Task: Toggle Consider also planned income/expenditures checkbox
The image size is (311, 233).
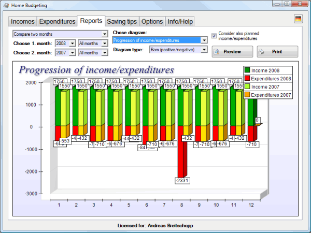Action: [x=214, y=36]
